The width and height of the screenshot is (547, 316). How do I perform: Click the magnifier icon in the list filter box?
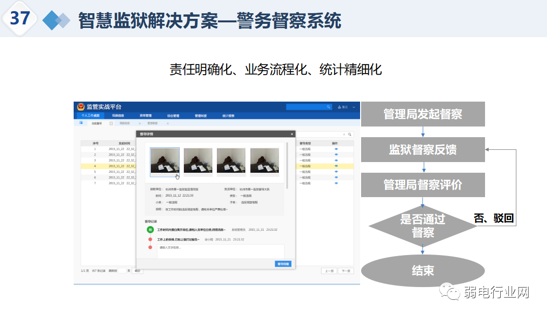click(348, 134)
